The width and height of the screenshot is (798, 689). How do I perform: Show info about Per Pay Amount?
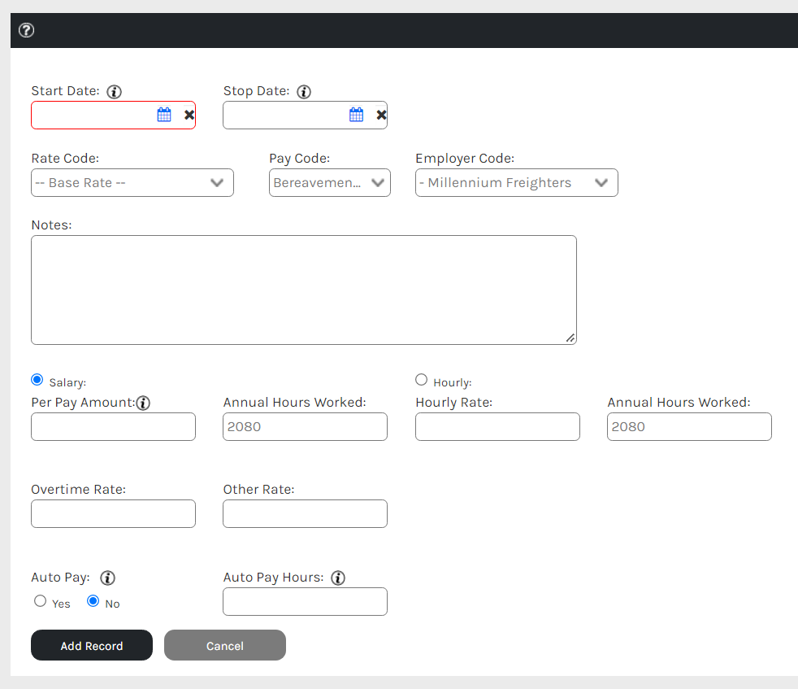[x=144, y=403]
